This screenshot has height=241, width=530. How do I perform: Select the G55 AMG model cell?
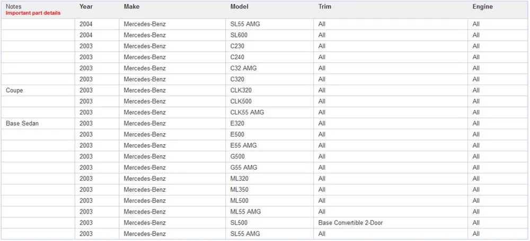pos(244,168)
